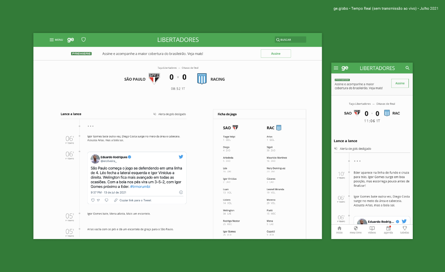Viewport: 445px width, 272px height.
Task: Click the ge logo in desktop header
Action: tap(71, 40)
